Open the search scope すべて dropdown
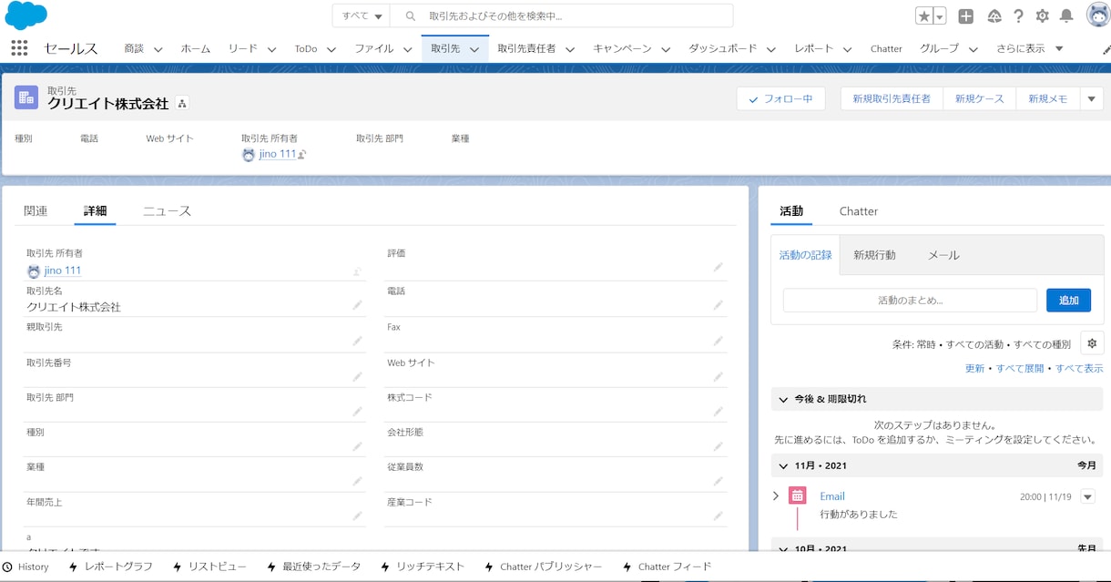Screen dimensions: 1111x582 362,15
